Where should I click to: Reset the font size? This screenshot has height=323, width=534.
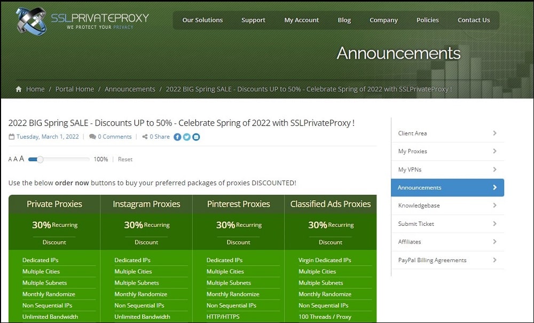pos(125,159)
